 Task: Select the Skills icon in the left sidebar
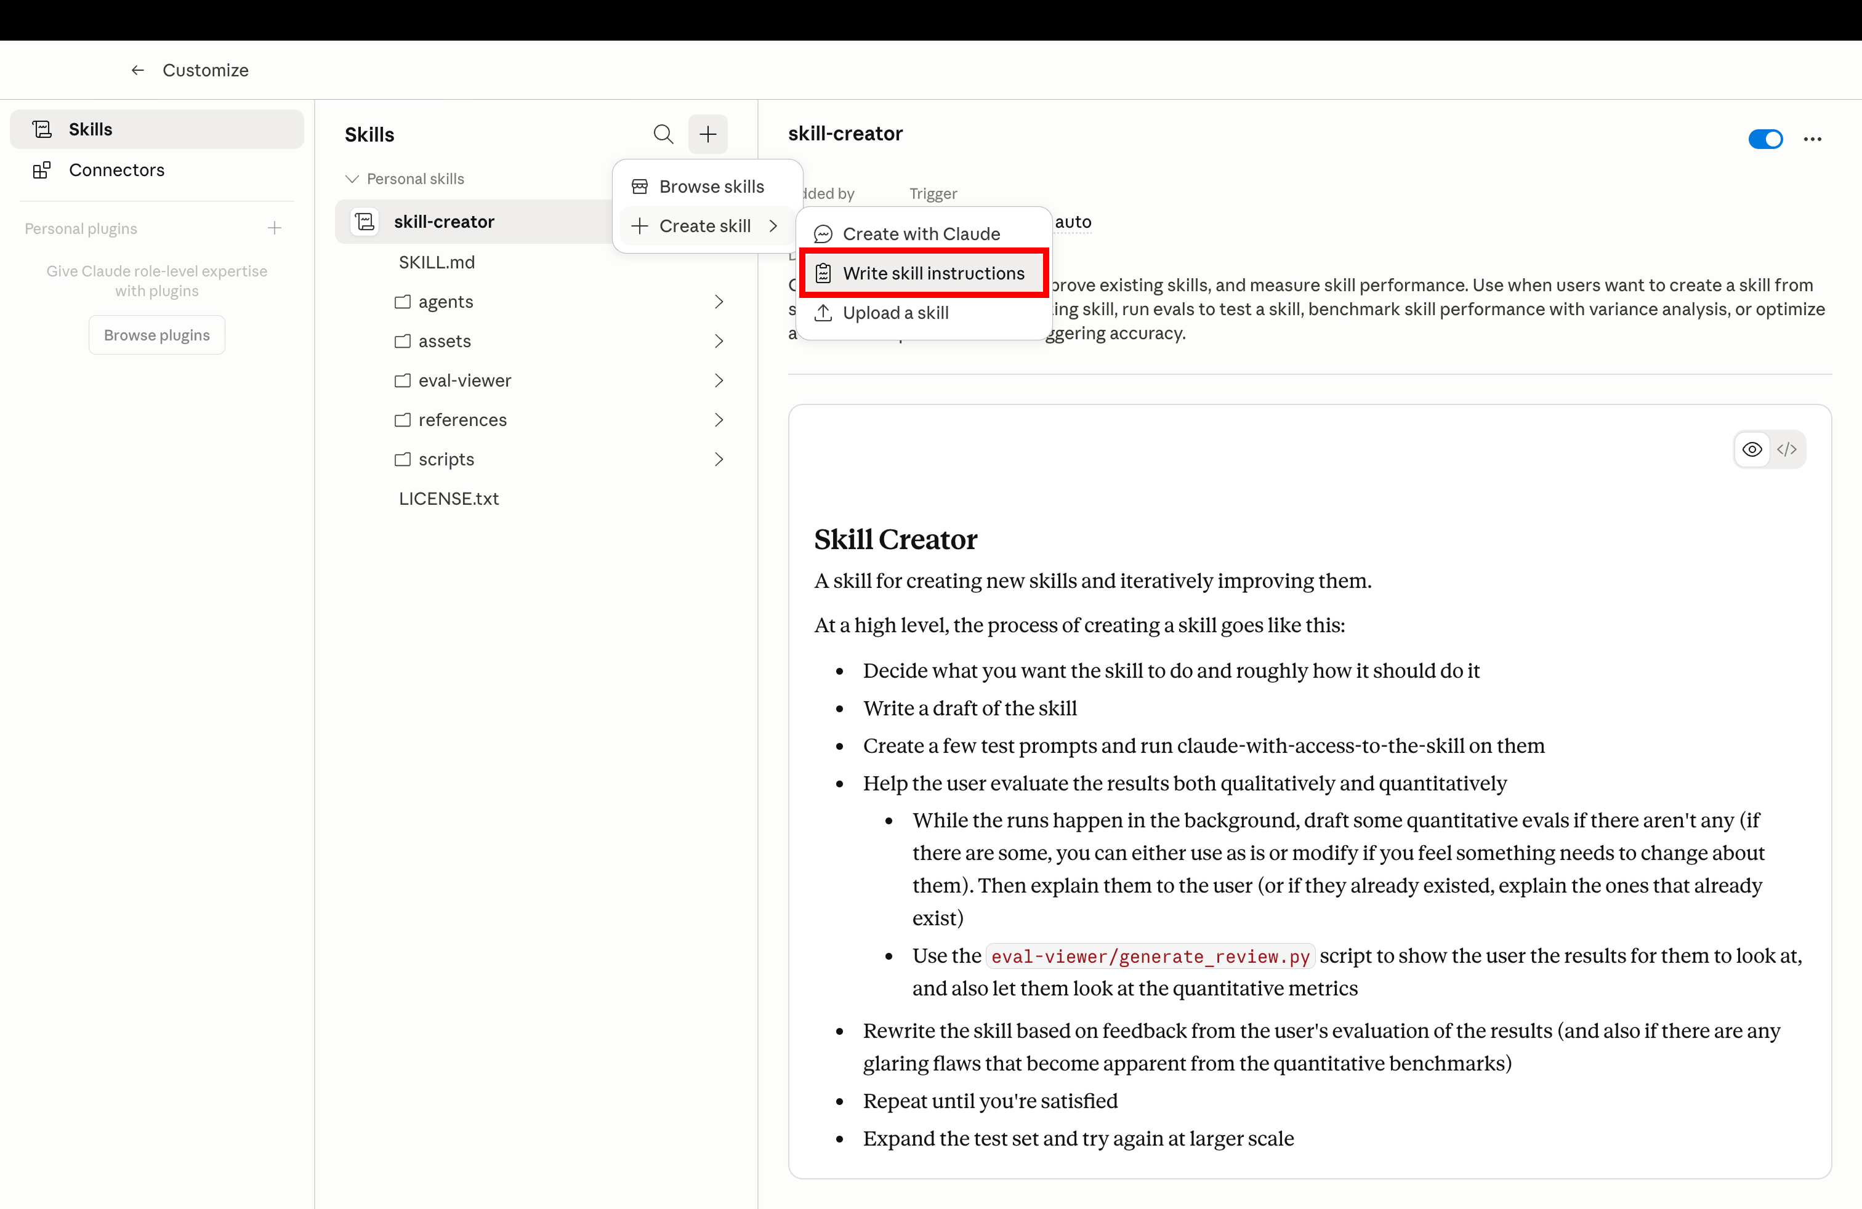pos(41,129)
